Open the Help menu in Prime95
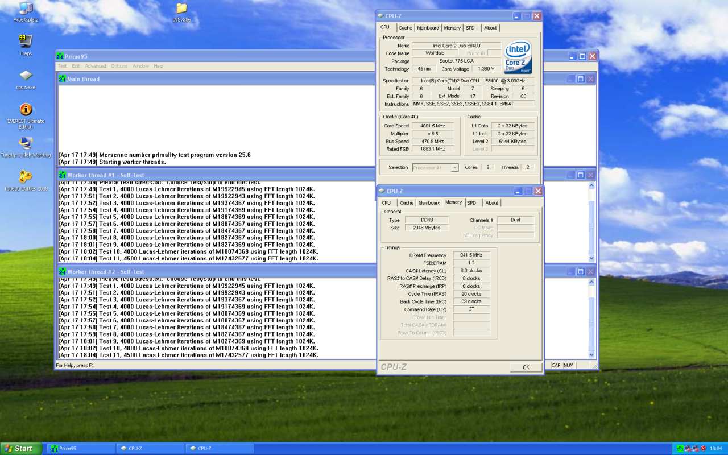The image size is (728, 455). tap(158, 66)
